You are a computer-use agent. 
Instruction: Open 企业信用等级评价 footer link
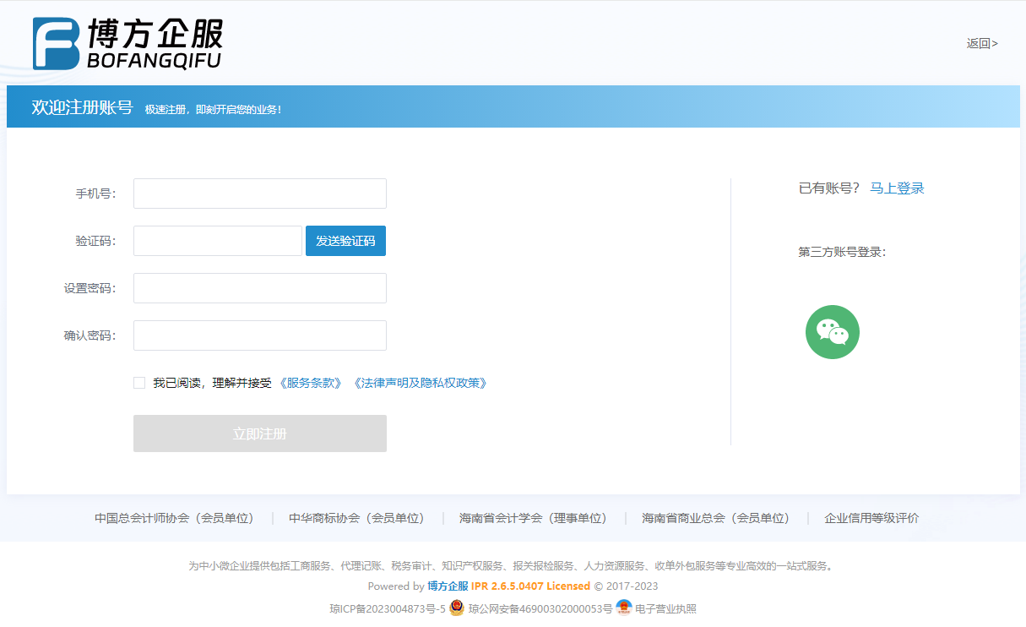pyautogui.click(x=871, y=518)
